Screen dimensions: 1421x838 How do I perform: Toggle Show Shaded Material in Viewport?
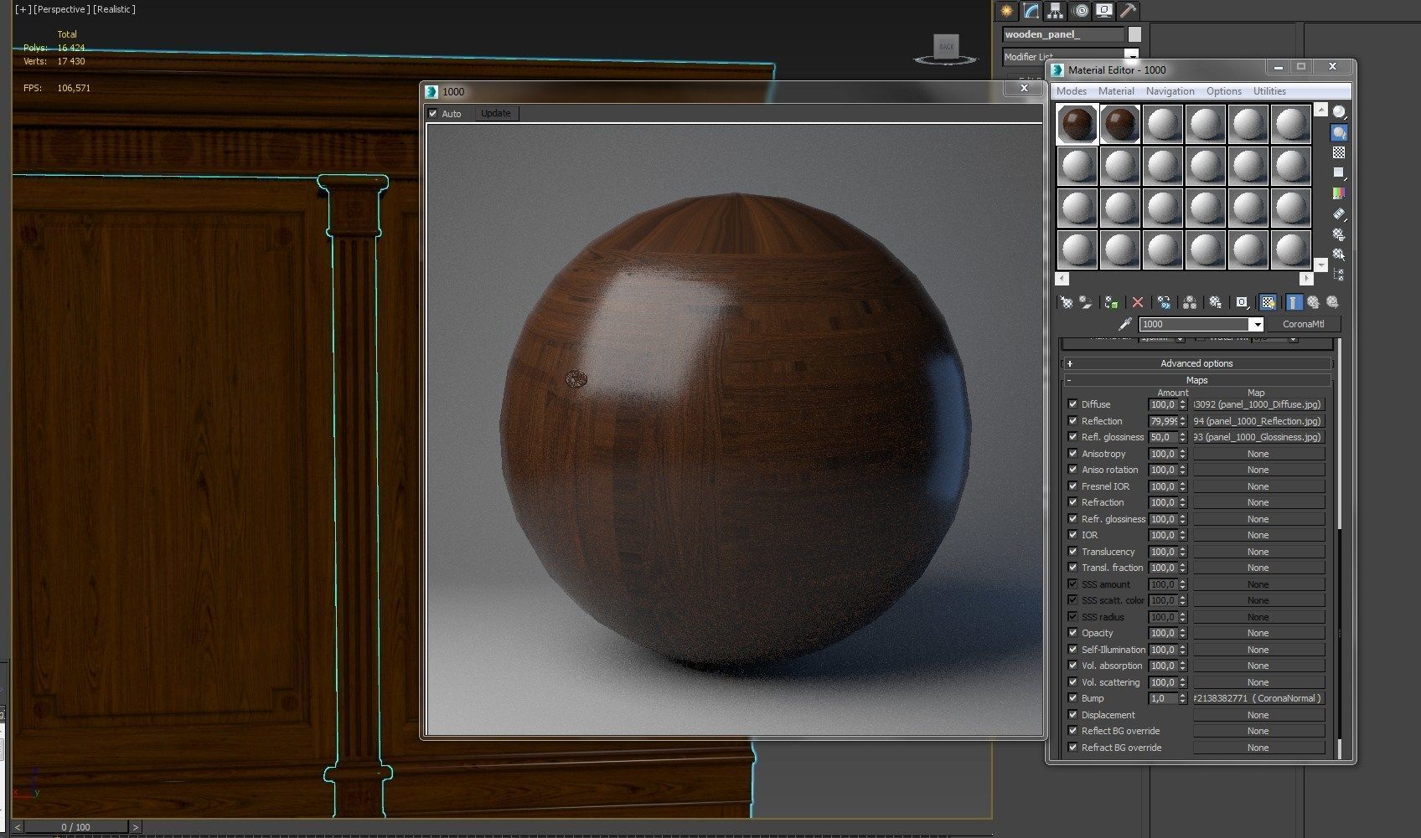1268,302
